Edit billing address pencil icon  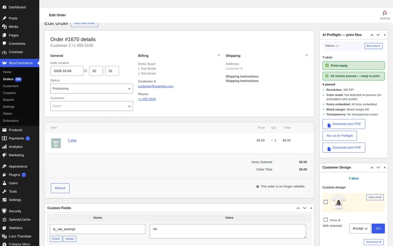point(219,55)
